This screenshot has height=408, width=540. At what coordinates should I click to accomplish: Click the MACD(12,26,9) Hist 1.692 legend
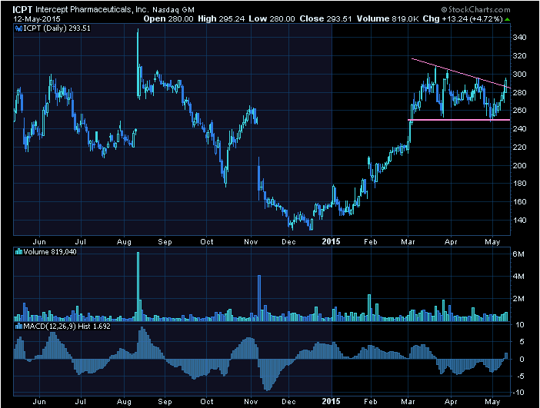point(67,326)
